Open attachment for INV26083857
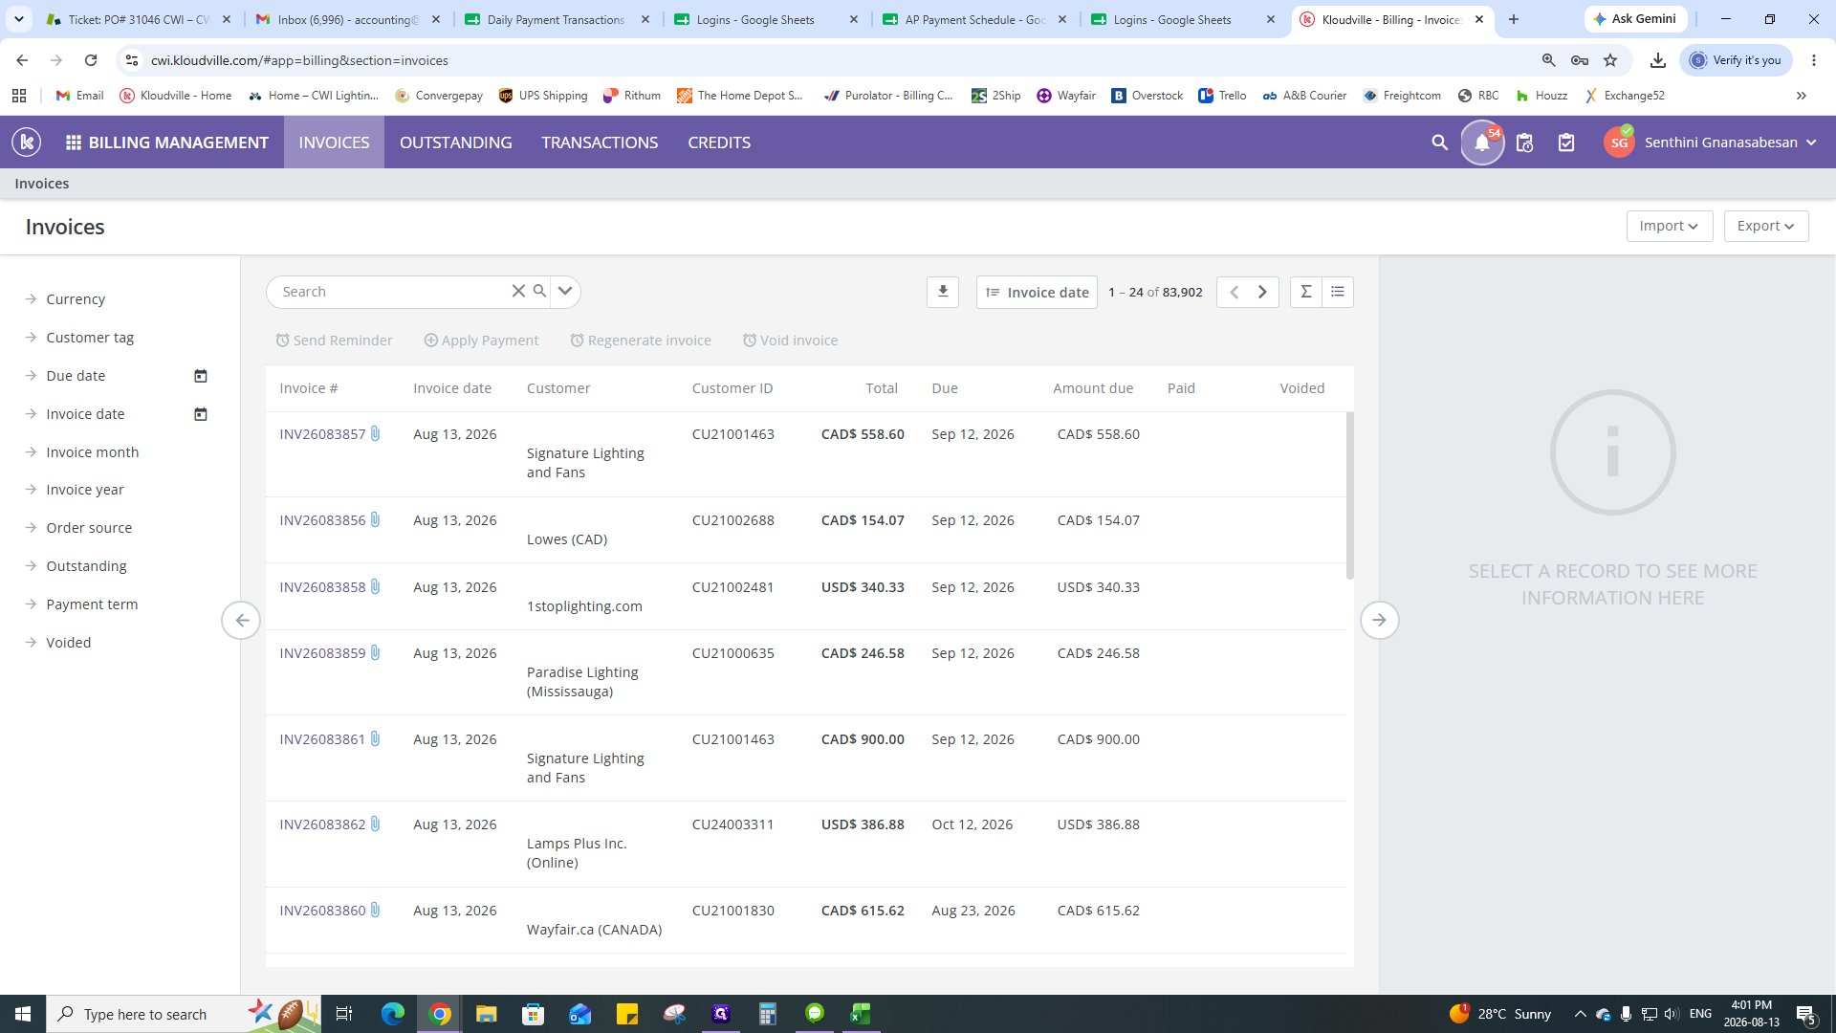 [x=376, y=433]
